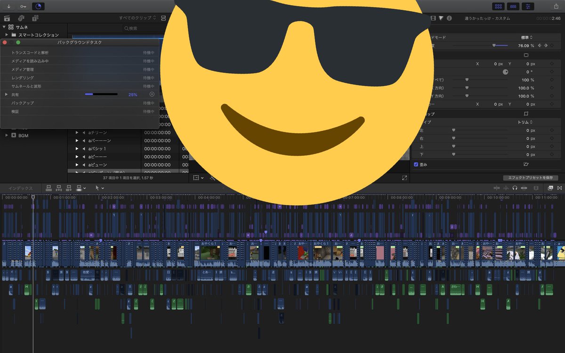Toggle the browser show/hide button
565x353 pixels.
point(499,6)
